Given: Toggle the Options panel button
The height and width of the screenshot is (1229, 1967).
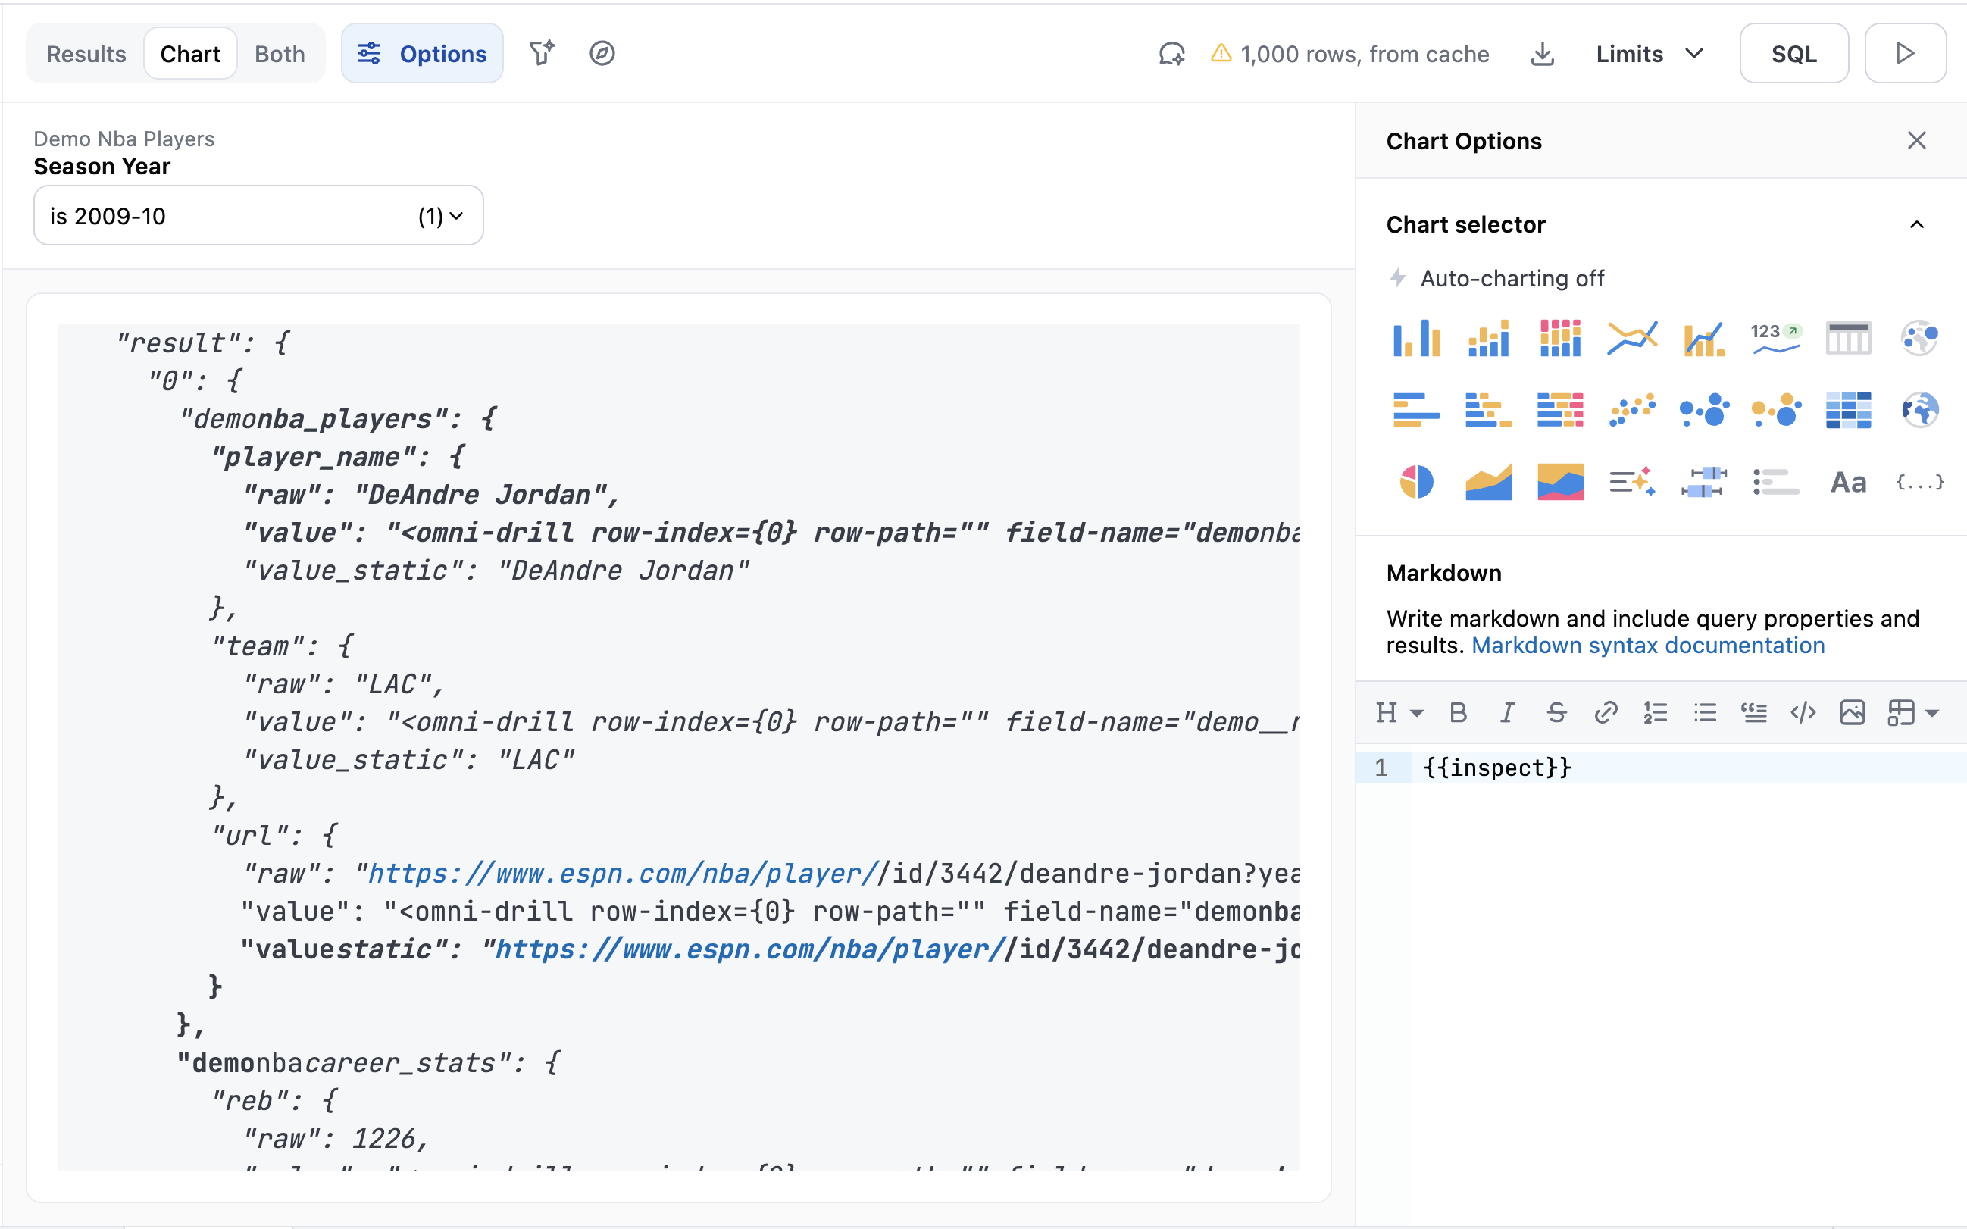Looking at the screenshot, I should (x=422, y=54).
